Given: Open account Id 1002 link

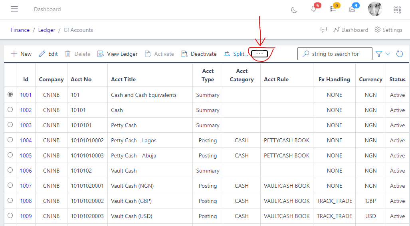Looking at the screenshot, I should click(26, 110).
